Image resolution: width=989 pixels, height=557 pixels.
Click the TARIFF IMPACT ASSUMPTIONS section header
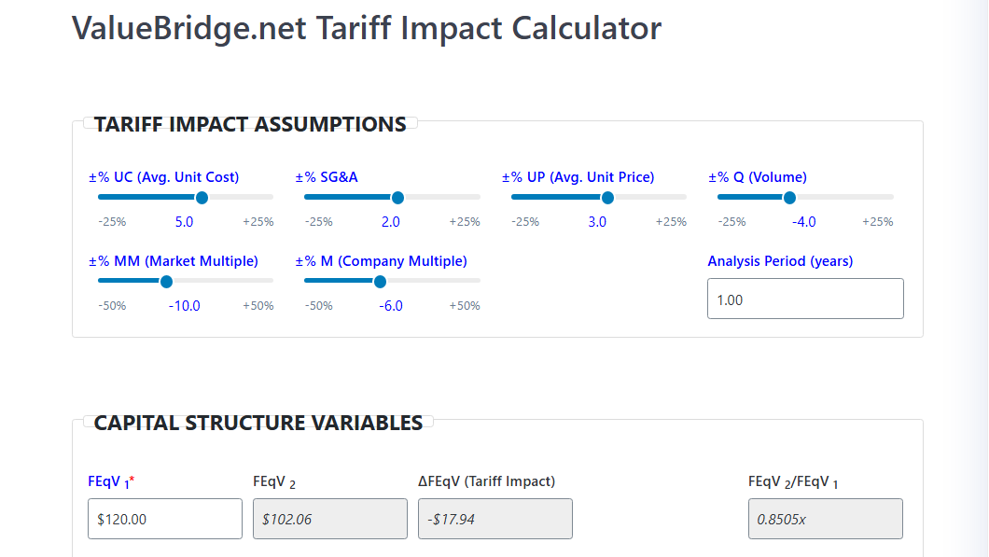pyautogui.click(x=250, y=124)
